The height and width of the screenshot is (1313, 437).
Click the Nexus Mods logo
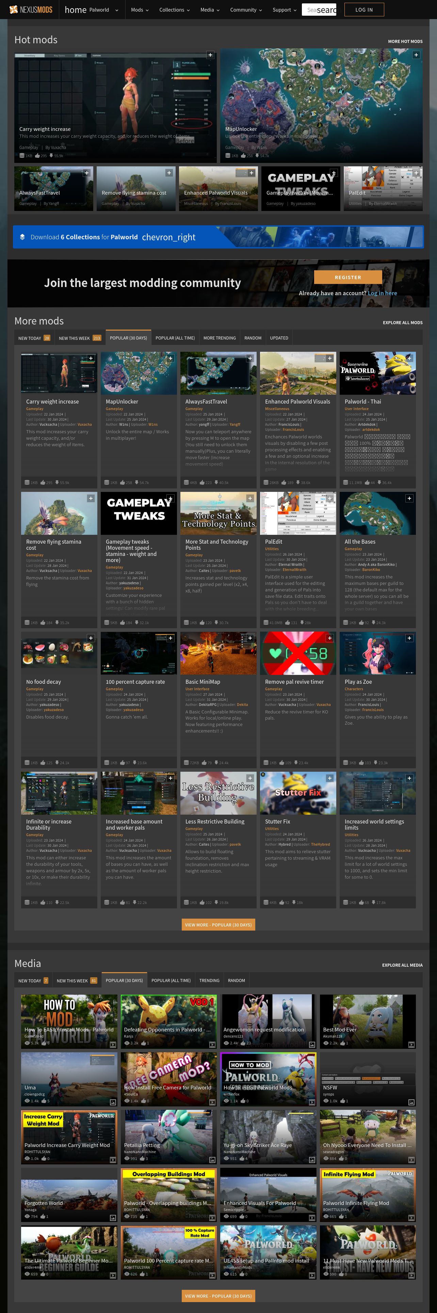point(31,10)
